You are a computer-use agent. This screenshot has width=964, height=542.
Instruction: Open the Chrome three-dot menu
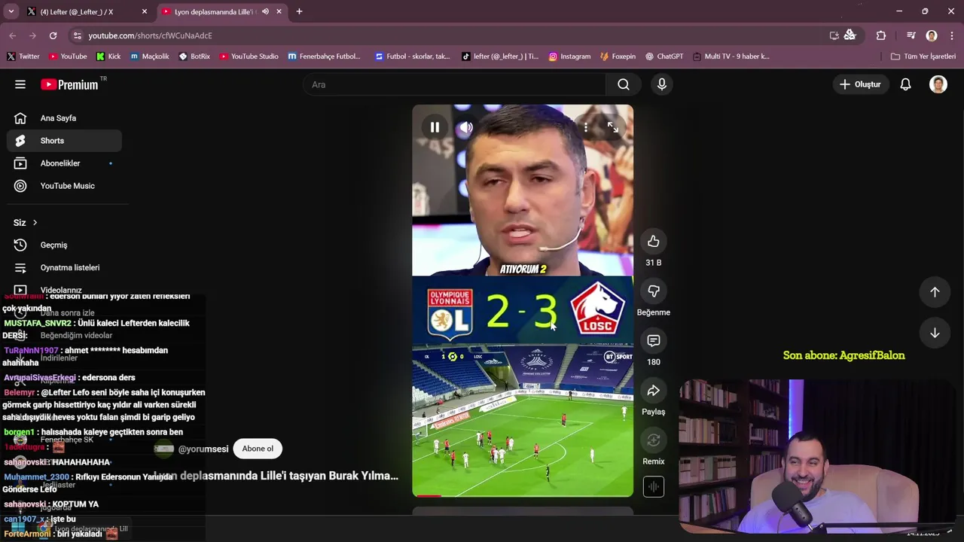(951, 35)
